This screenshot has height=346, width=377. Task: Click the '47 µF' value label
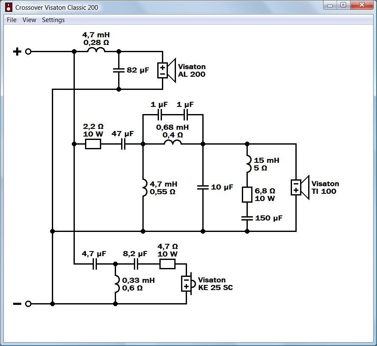123,134
